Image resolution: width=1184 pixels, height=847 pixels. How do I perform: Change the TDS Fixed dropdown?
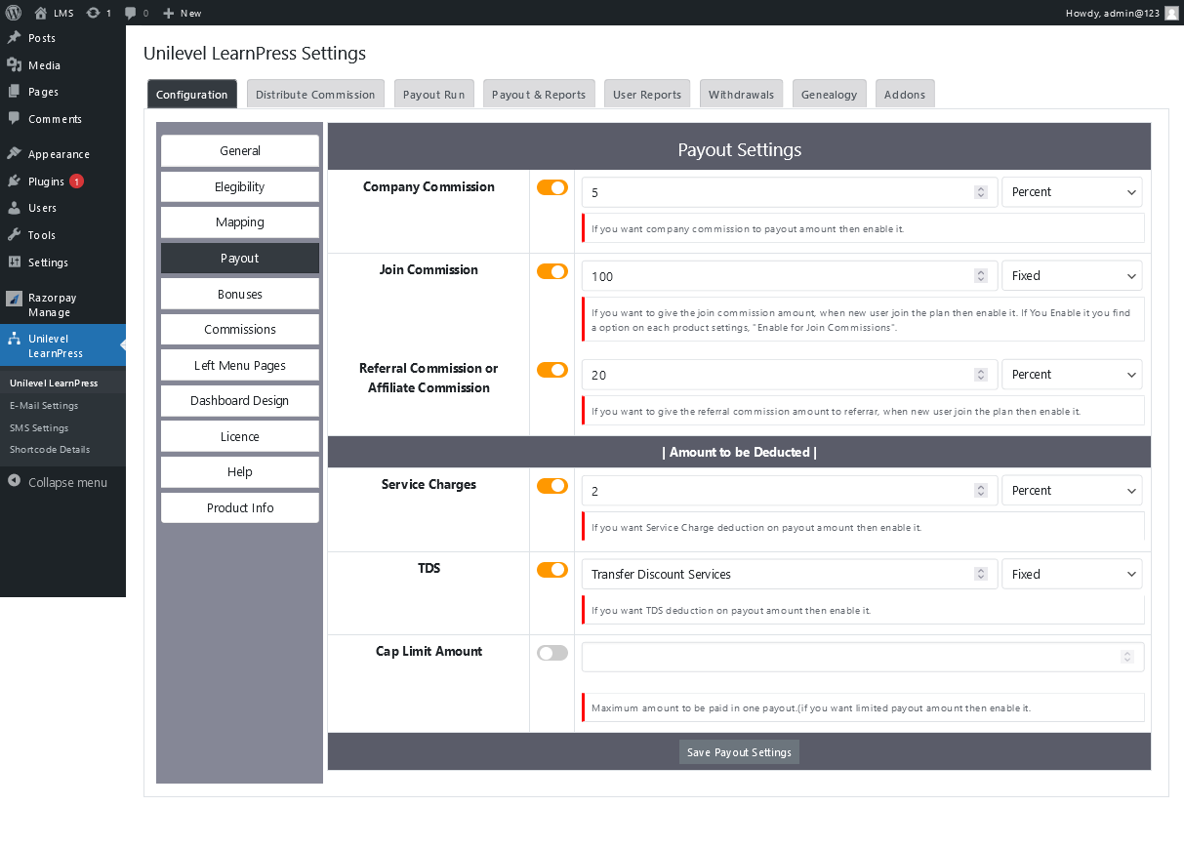click(1072, 574)
